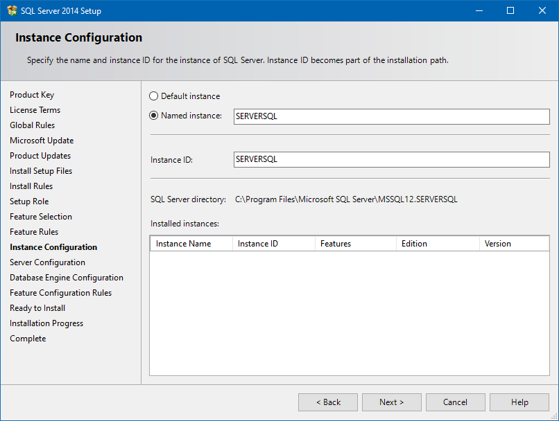Click the Installed instances label
559x421 pixels.
click(184, 224)
